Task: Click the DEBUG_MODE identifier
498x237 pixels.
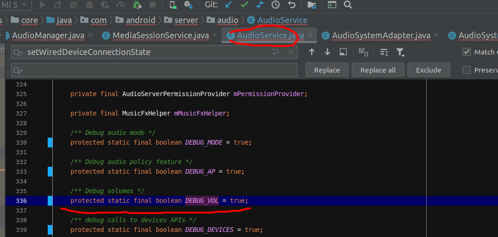Action: point(204,142)
